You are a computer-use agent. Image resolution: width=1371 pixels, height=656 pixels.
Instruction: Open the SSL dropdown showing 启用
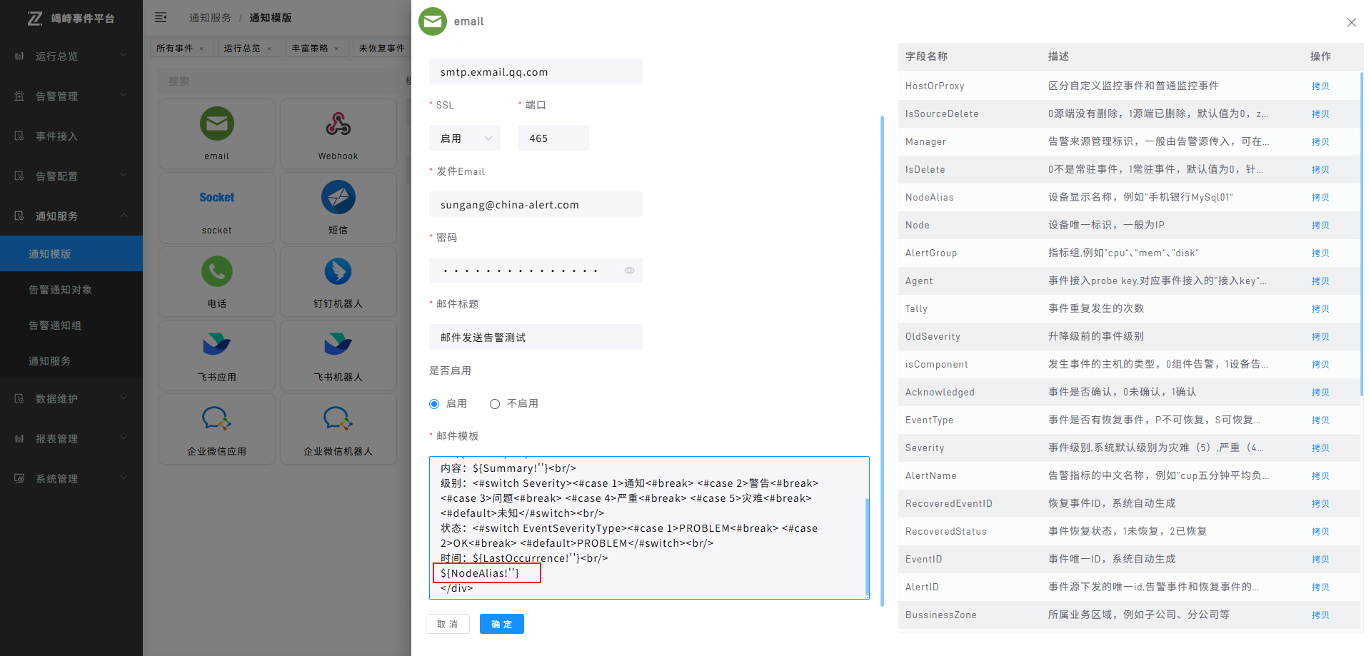pyautogui.click(x=464, y=137)
